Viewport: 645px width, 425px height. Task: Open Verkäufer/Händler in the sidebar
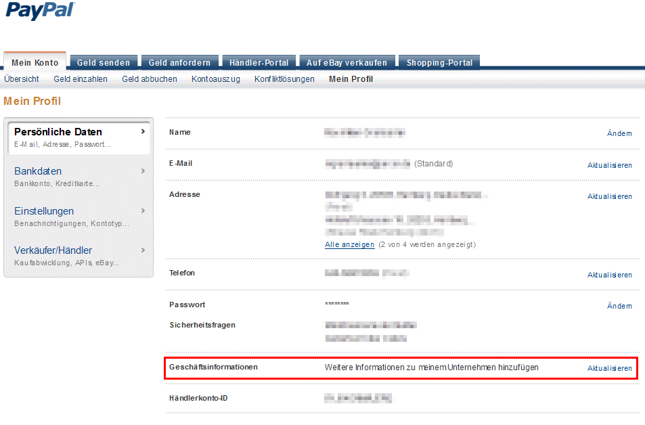(x=53, y=250)
